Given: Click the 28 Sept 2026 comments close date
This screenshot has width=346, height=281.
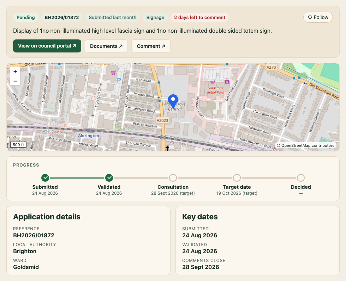Looking at the screenshot, I should [x=201, y=267].
